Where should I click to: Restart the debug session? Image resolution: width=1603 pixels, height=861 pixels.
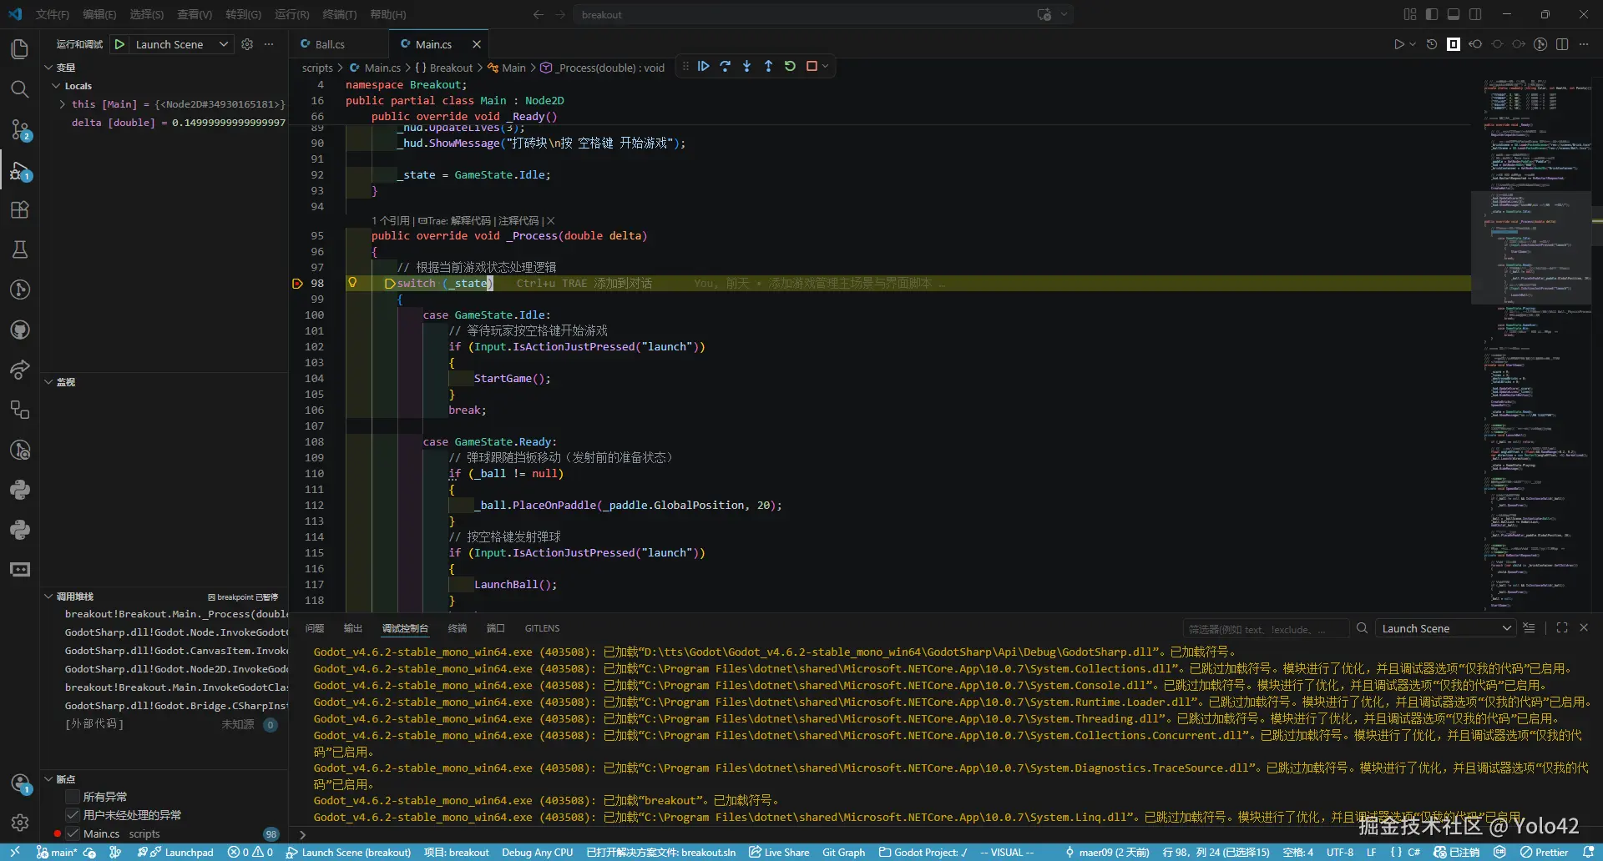pyautogui.click(x=790, y=67)
